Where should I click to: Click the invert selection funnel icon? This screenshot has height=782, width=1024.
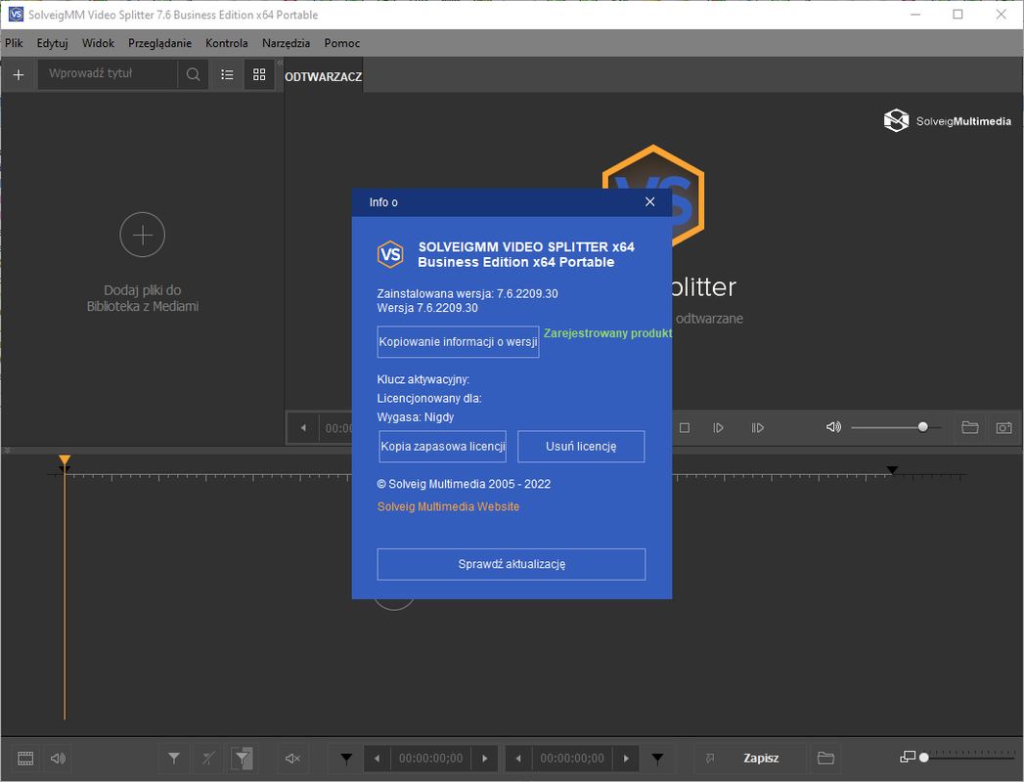click(243, 758)
